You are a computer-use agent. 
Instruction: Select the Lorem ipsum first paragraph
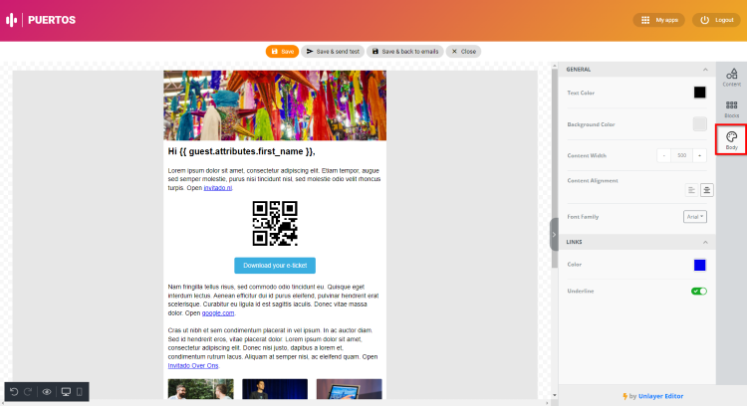(x=275, y=179)
